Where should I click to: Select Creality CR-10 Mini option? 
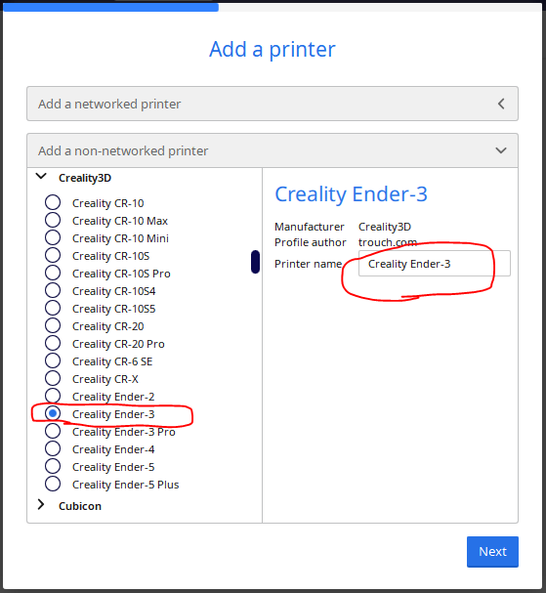tap(53, 237)
